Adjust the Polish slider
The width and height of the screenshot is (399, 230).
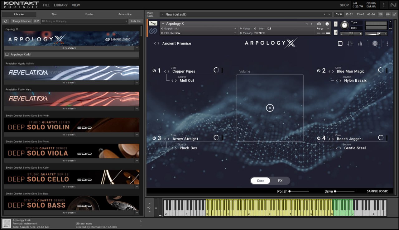click(299, 191)
